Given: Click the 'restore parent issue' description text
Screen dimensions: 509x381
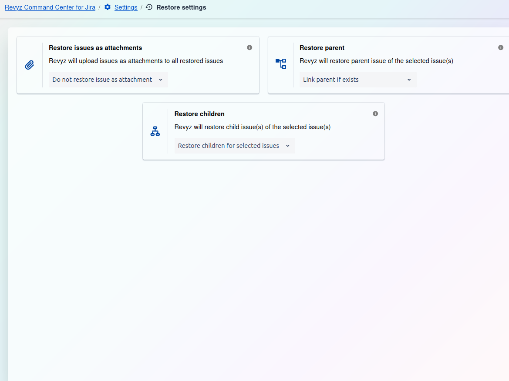Looking at the screenshot, I should (x=376, y=61).
